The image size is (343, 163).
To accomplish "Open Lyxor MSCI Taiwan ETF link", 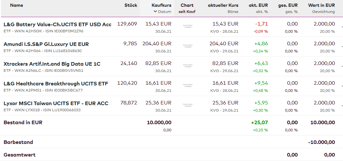I will [x=56, y=103].
